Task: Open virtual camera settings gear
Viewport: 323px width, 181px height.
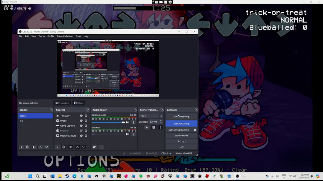Action: pos(195,130)
